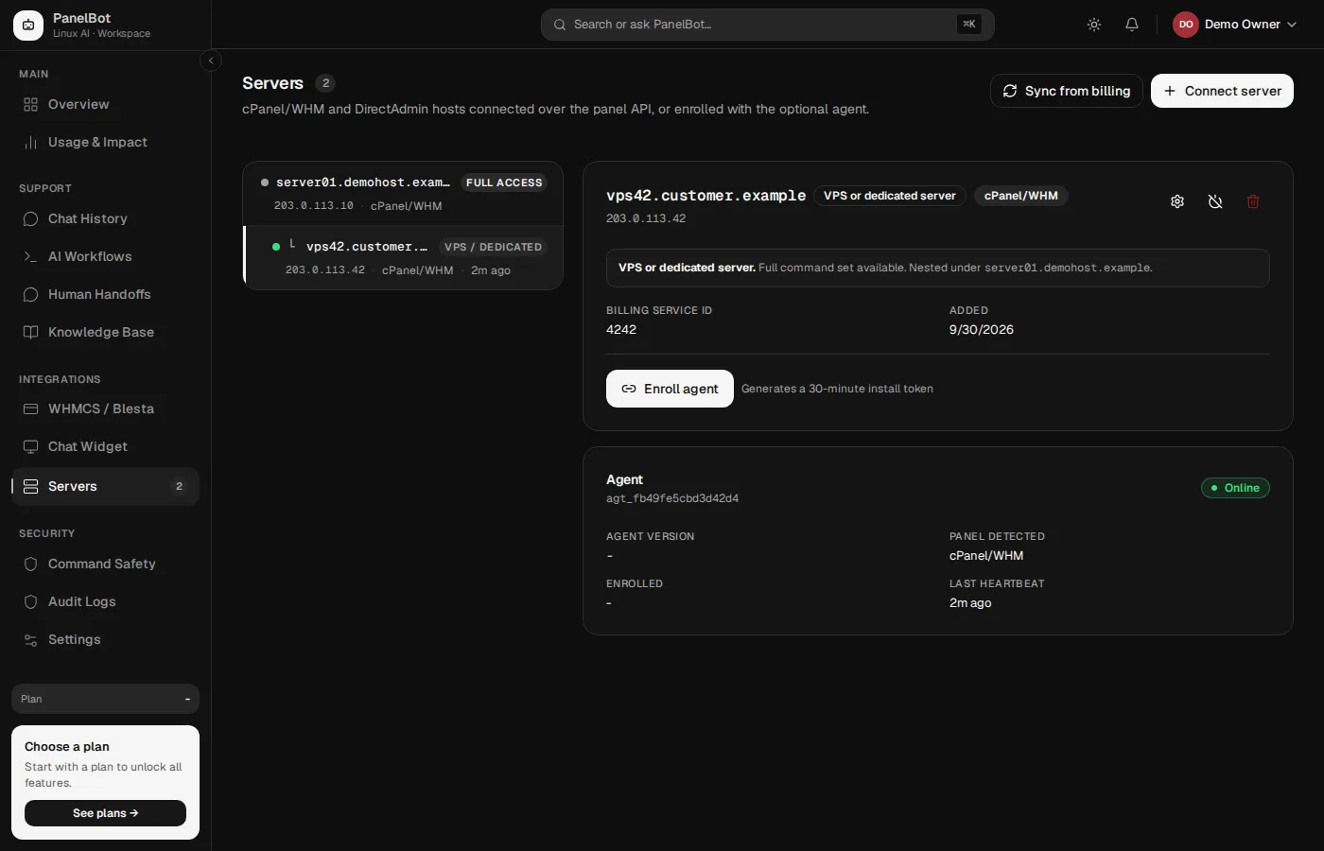The image size is (1324, 851).
Task: Open server settings gear icon
Action: pos(1177,201)
